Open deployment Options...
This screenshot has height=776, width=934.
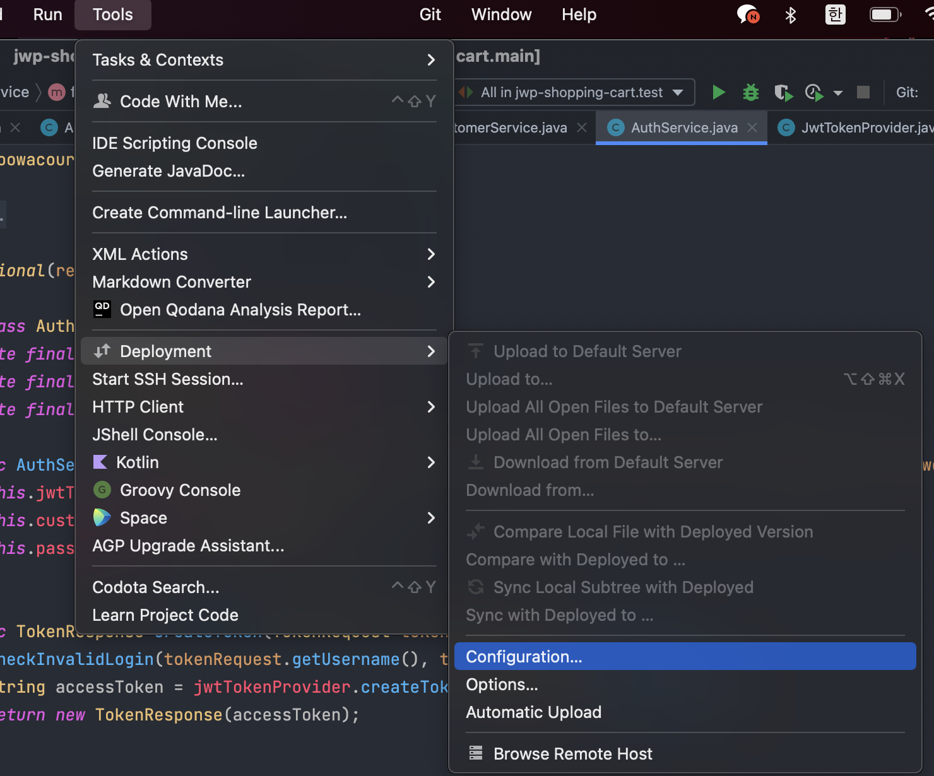tap(685, 685)
